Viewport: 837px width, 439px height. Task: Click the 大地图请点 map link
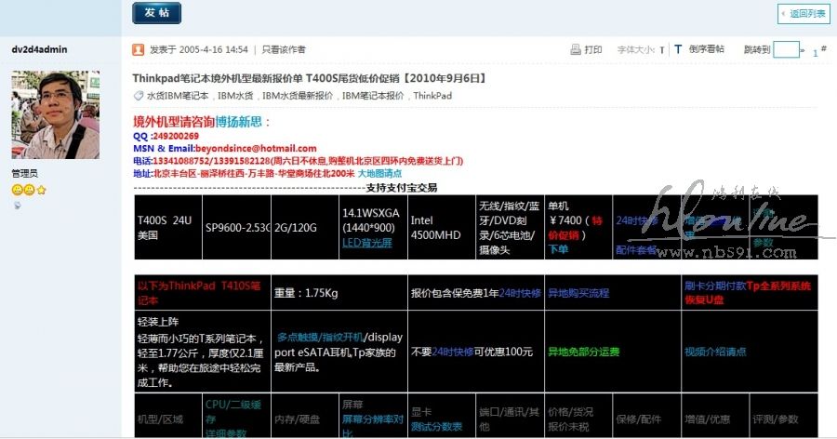tap(380, 173)
